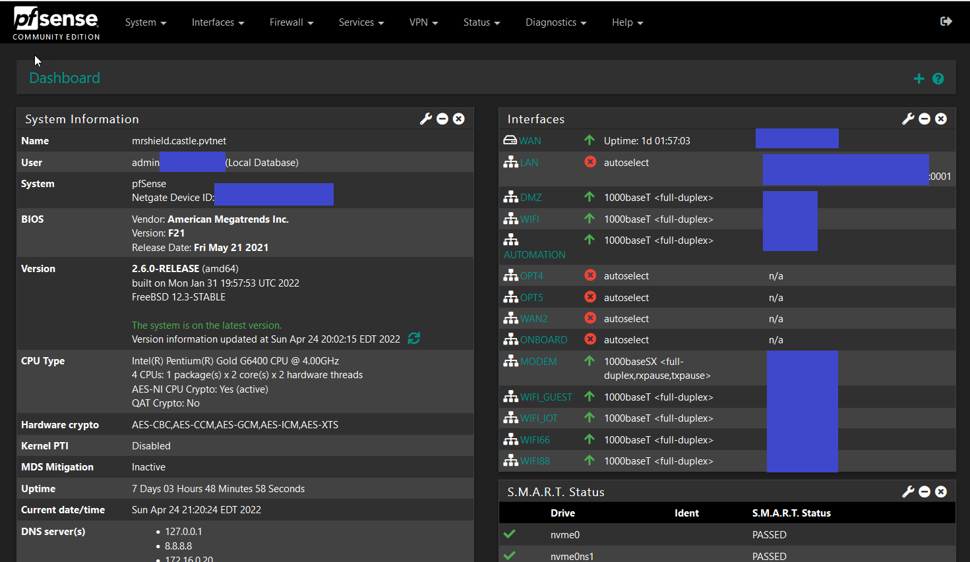Viewport: 970px width, 562px height.
Task: Click the LAN network icon
Action: tap(510, 162)
